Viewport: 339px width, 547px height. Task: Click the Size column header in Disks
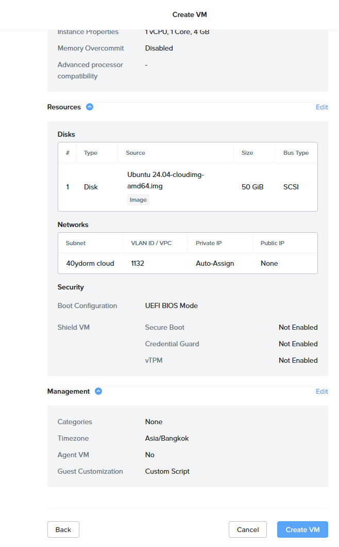[x=247, y=153]
